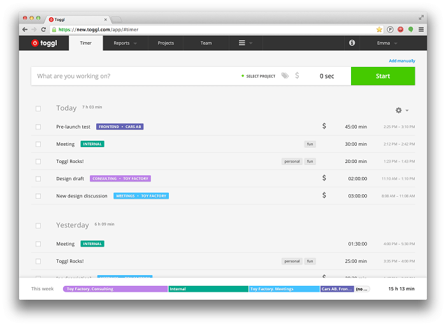446x326 pixels.
Task: Expand arrow next to hamburger menu
Action: tap(251, 43)
